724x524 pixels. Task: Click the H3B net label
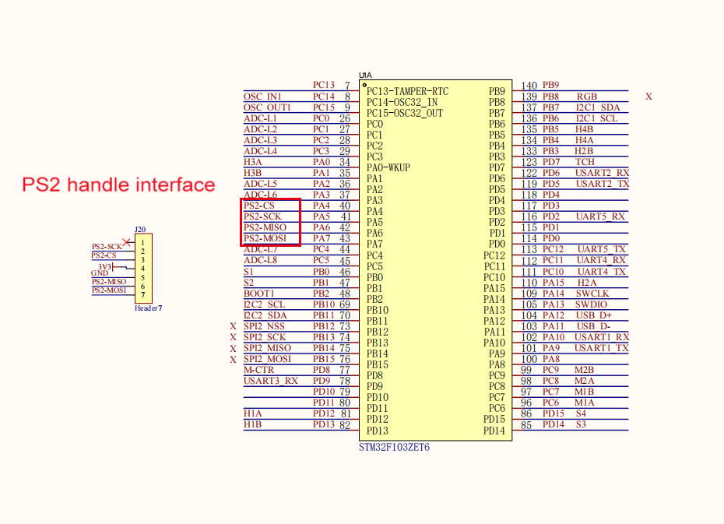point(252,173)
